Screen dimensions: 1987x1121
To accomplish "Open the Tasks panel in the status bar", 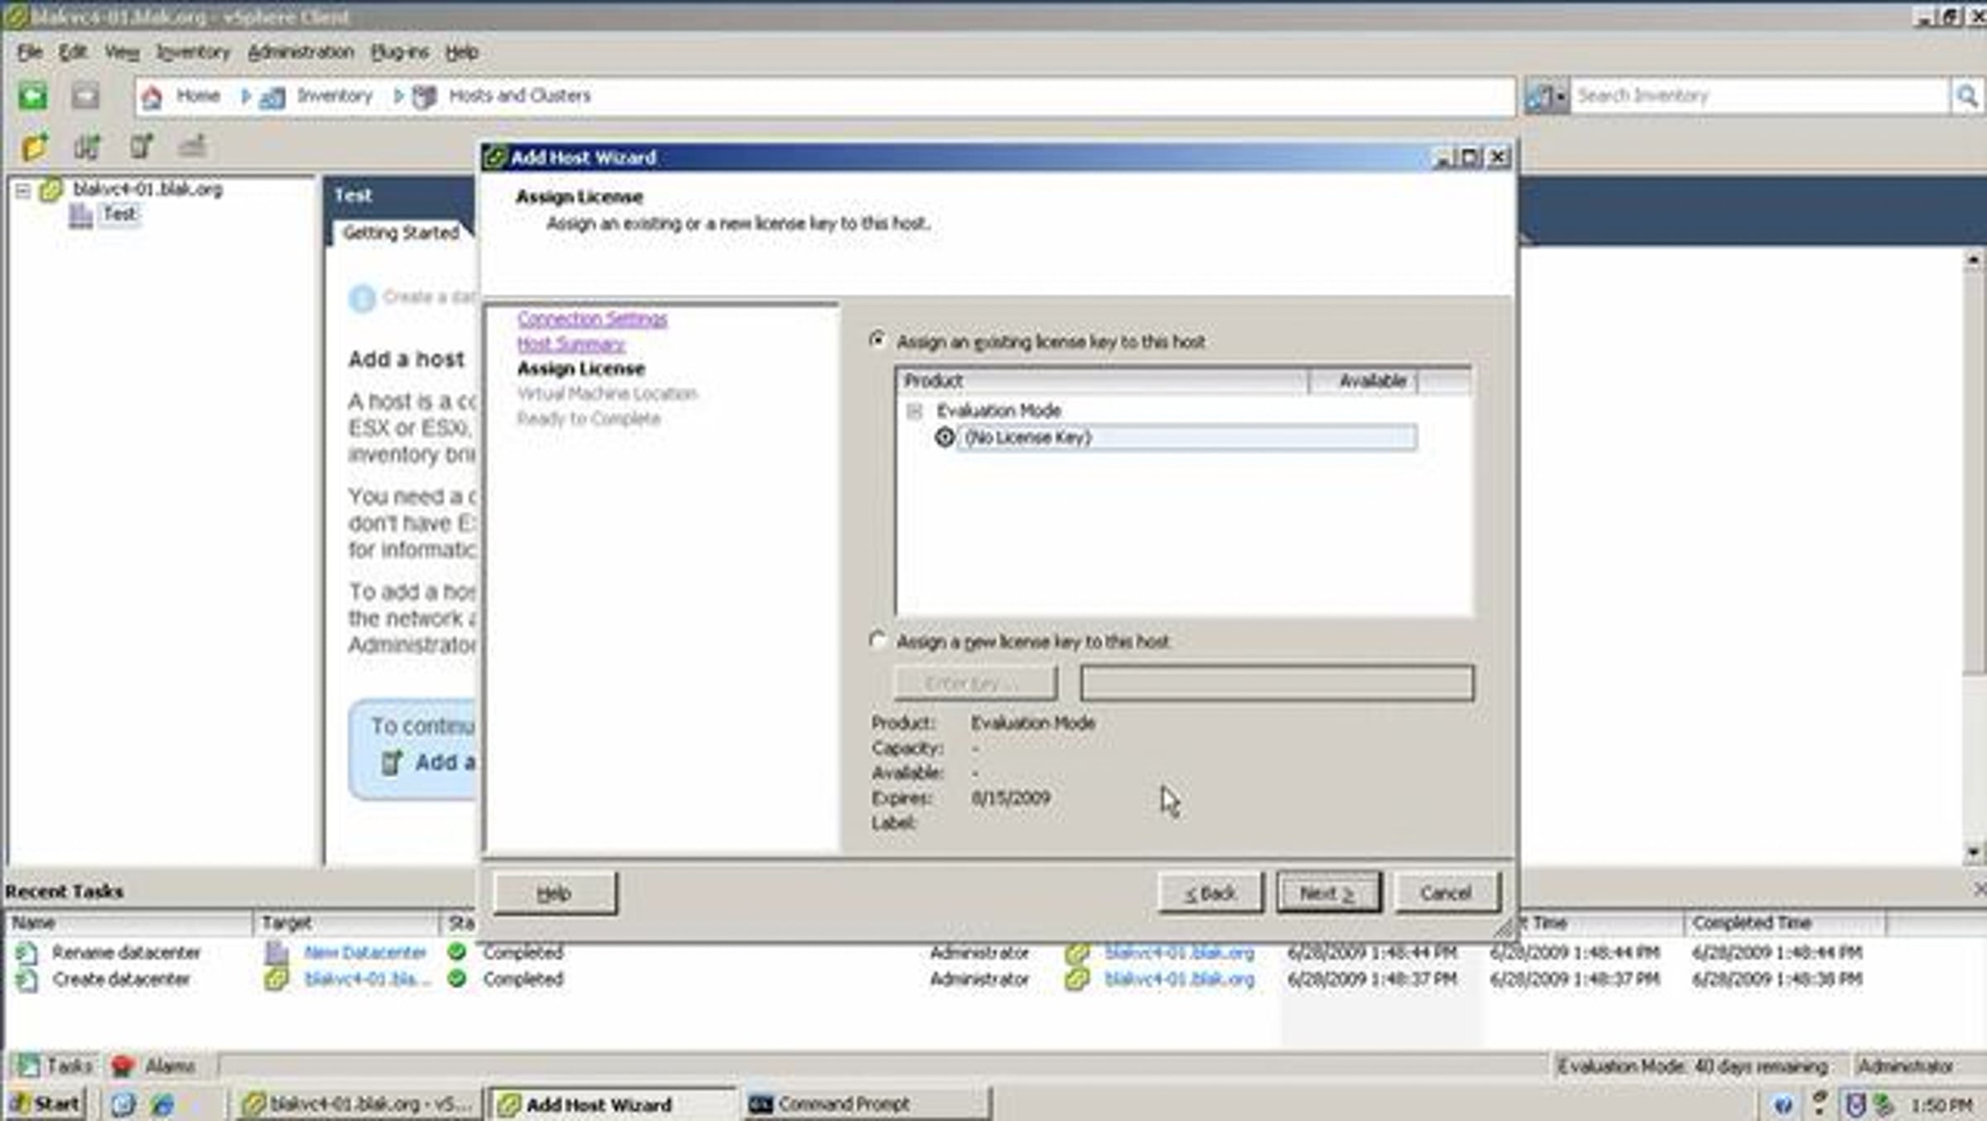I will (x=55, y=1066).
